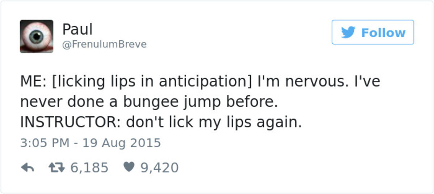This screenshot has height=194, width=434.
Task: Click the reply arrow icon
Action: click(27, 168)
